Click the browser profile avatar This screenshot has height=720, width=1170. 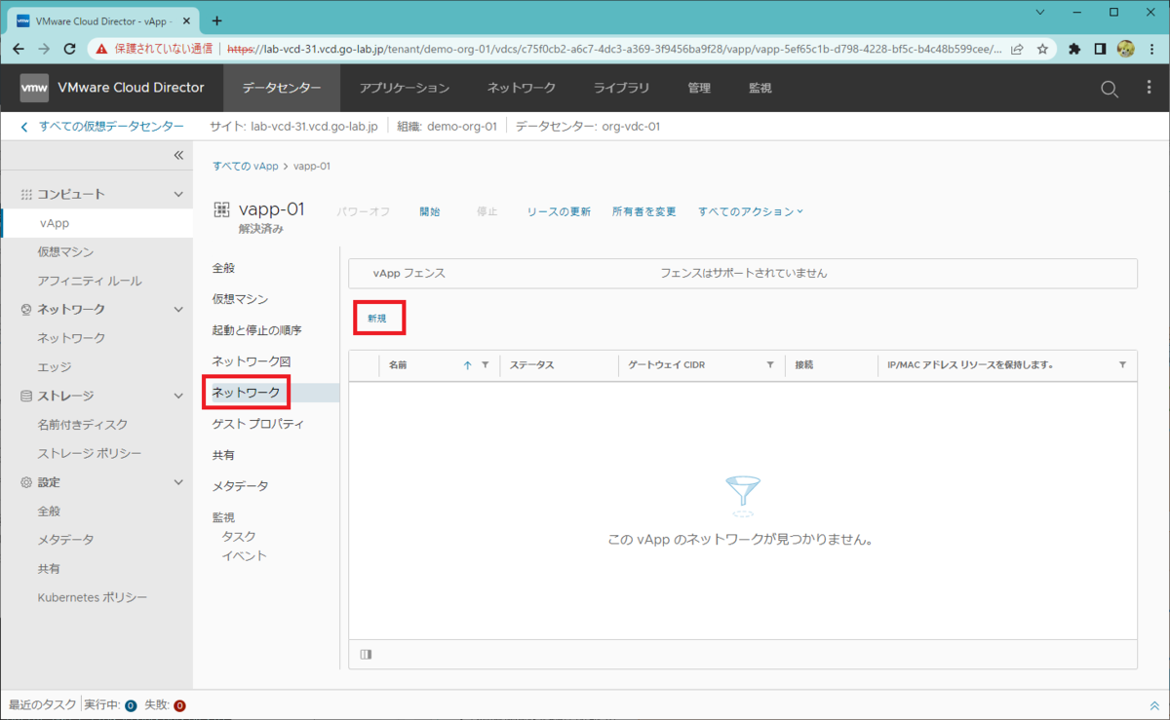pyautogui.click(x=1125, y=48)
